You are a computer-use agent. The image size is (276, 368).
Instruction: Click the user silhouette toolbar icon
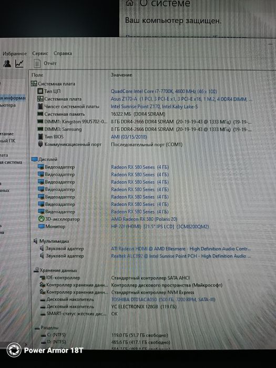click(7, 64)
